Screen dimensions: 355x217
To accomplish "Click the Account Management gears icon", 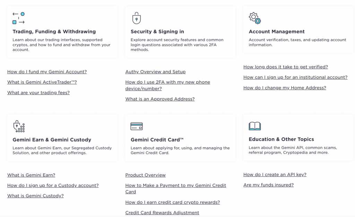I will pos(255,18).
